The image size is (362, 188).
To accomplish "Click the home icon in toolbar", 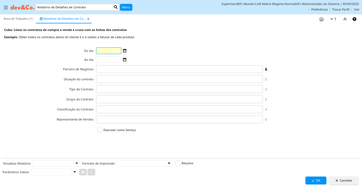I will [321, 19].
